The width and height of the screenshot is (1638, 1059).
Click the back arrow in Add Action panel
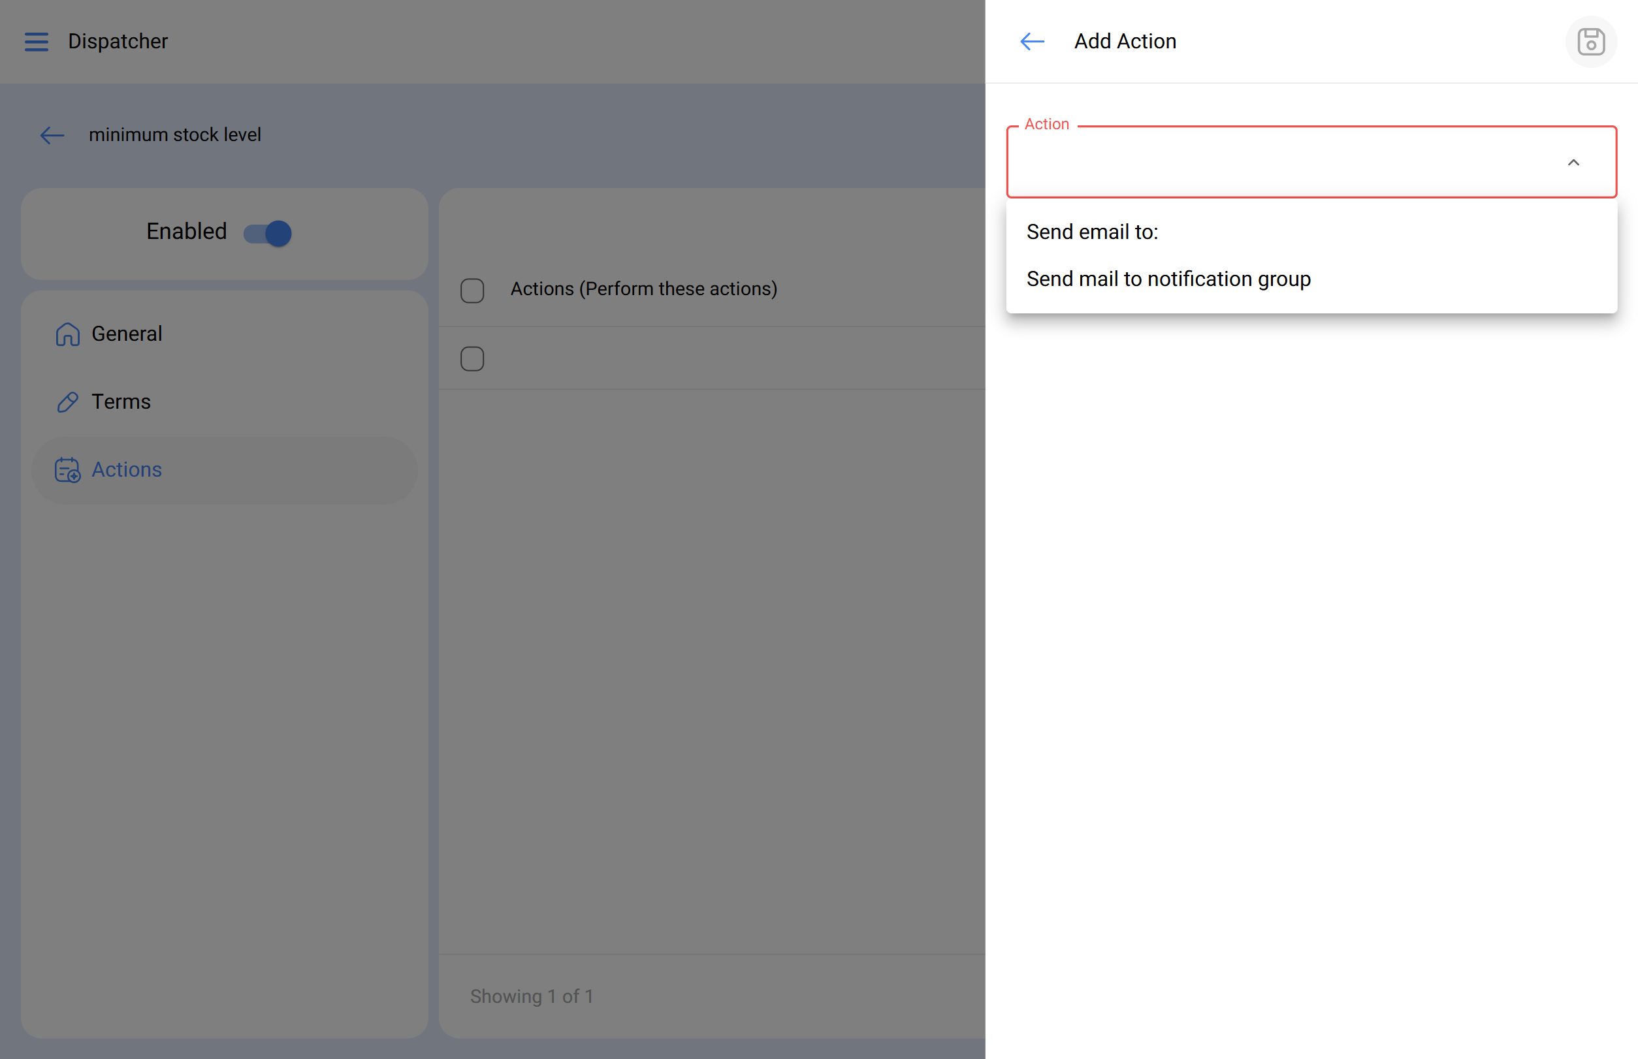(x=1032, y=42)
